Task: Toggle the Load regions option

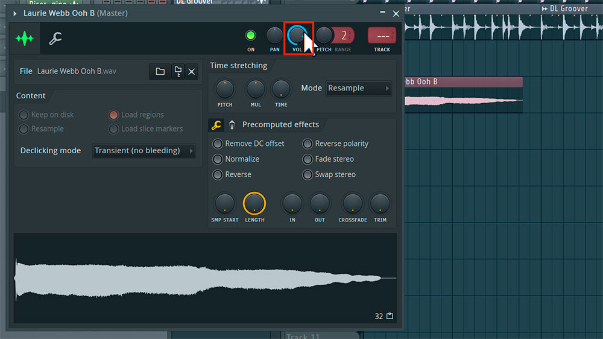Action: tap(113, 115)
